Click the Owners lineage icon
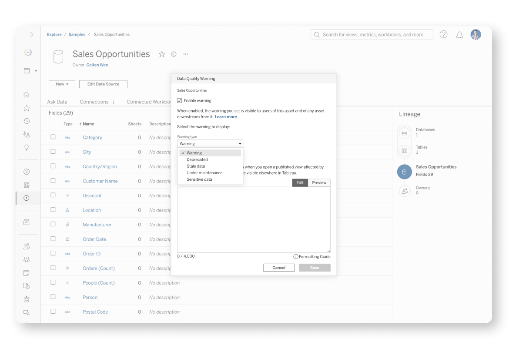The height and width of the screenshot is (348, 509). coord(405,191)
